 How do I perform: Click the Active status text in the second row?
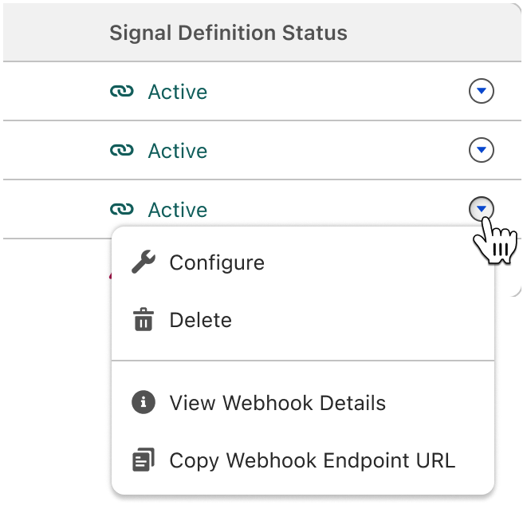point(178,151)
